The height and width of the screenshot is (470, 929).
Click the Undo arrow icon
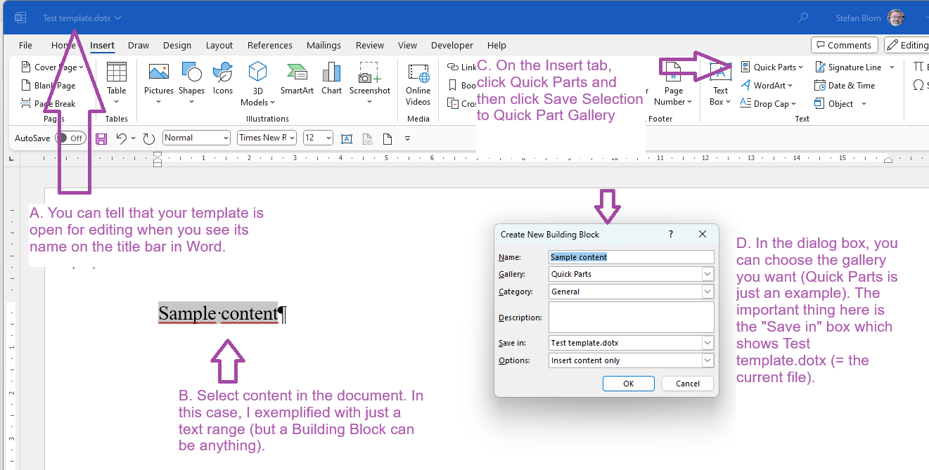point(122,138)
